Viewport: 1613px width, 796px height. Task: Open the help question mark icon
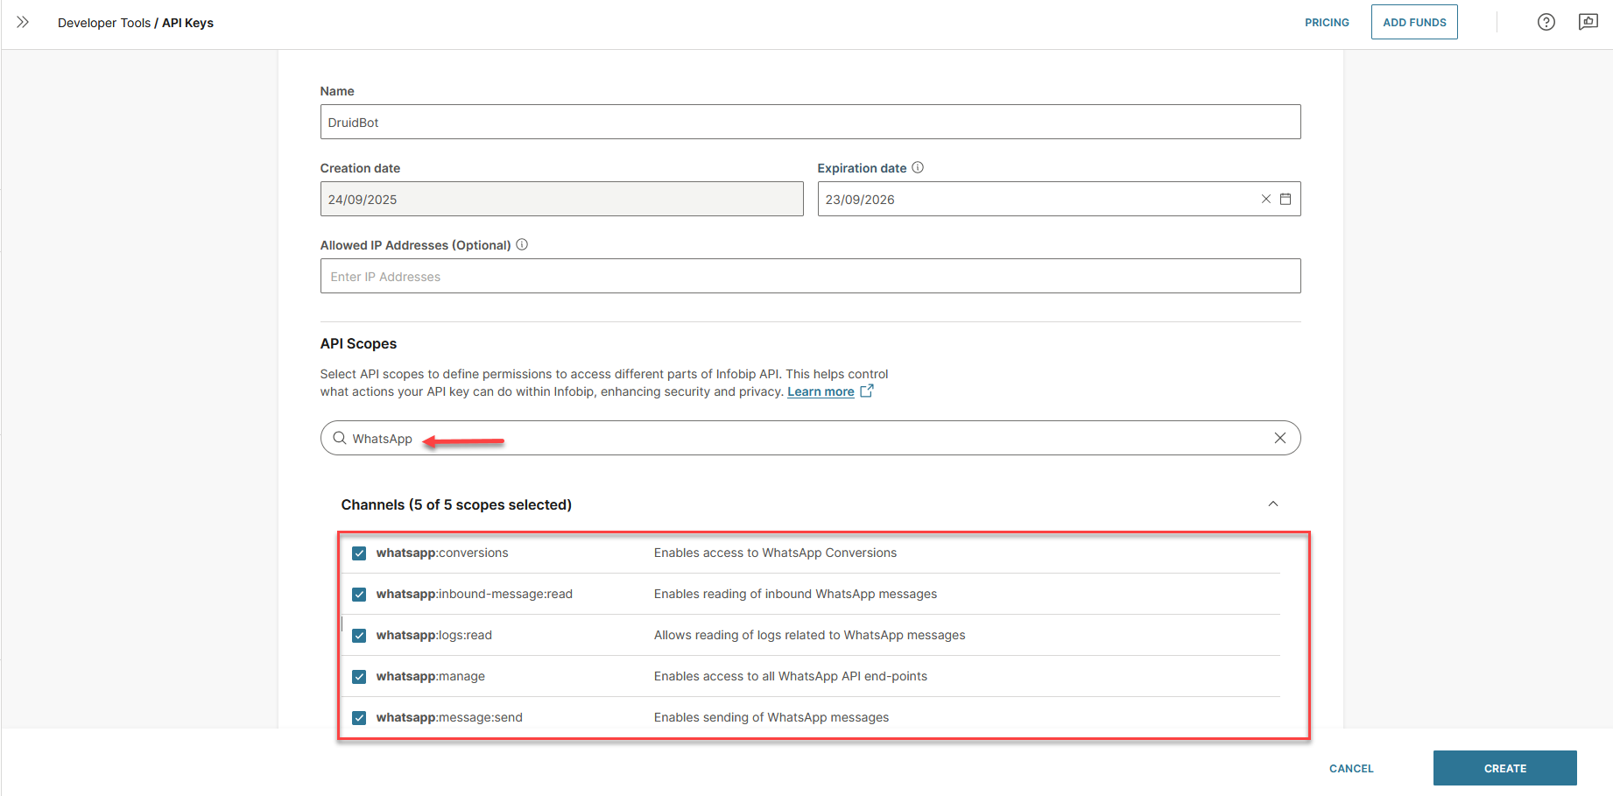pyautogui.click(x=1546, y=22)
